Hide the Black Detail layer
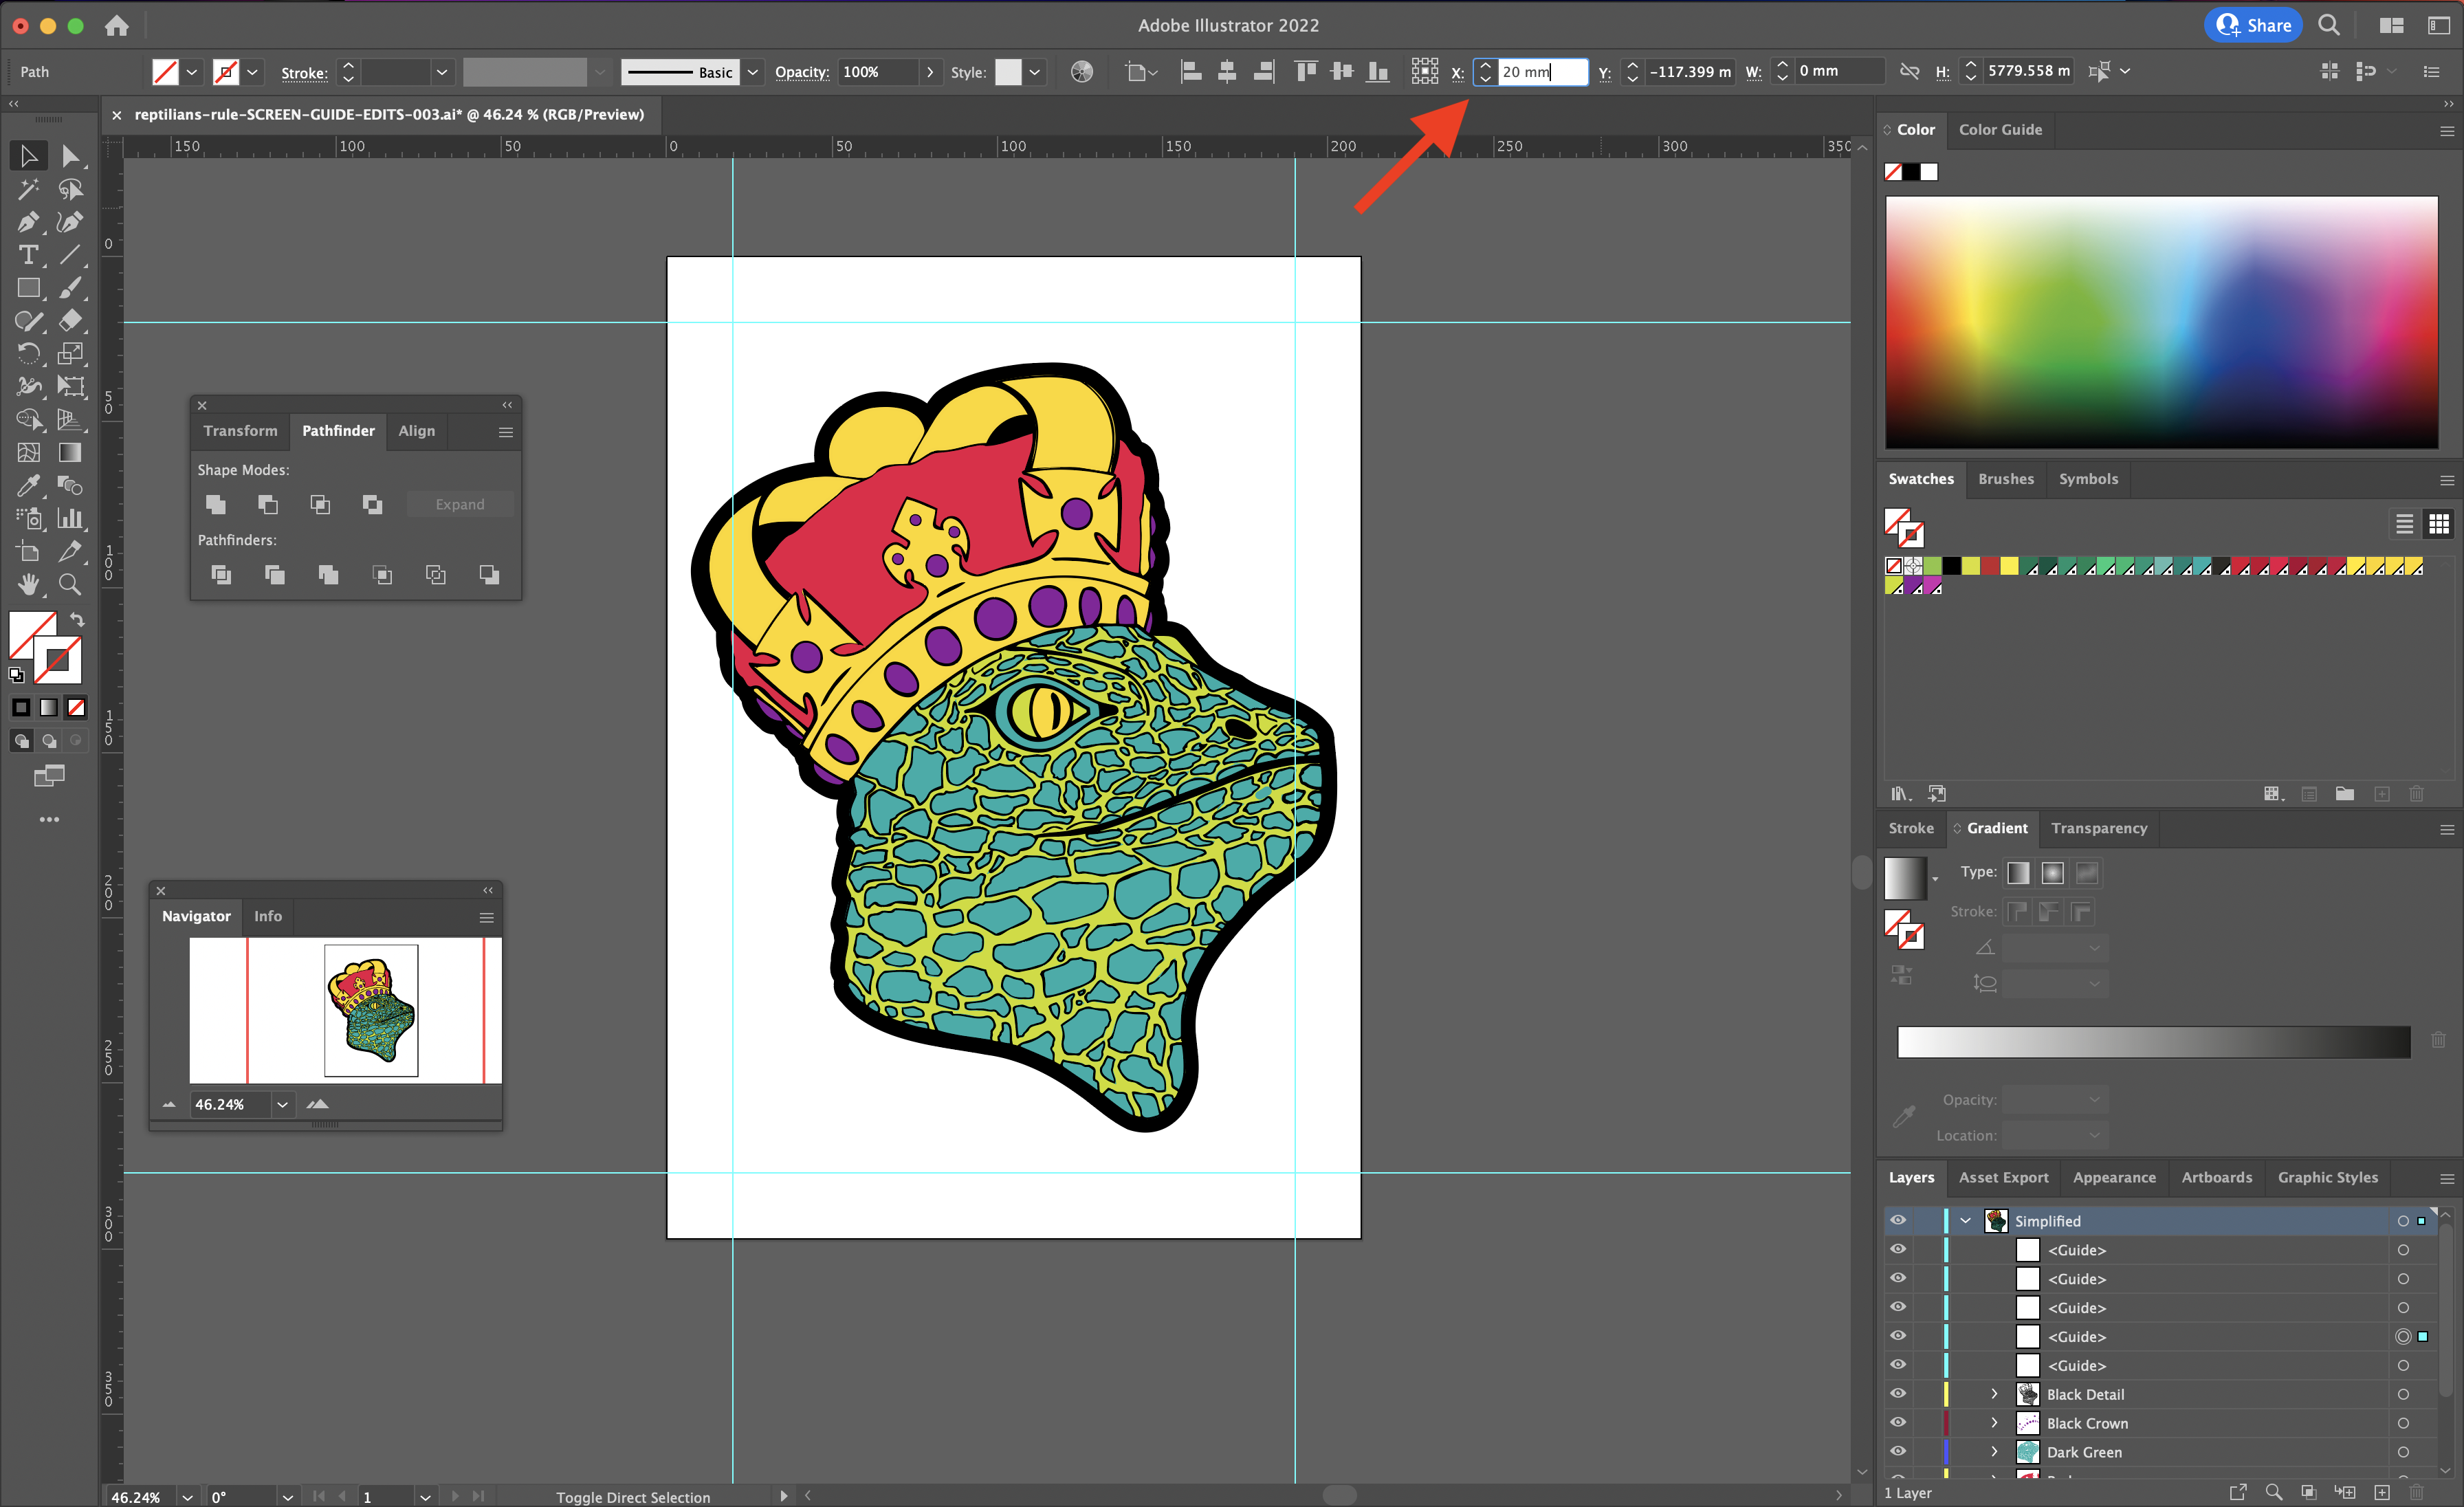 tap(1897, 1394)
